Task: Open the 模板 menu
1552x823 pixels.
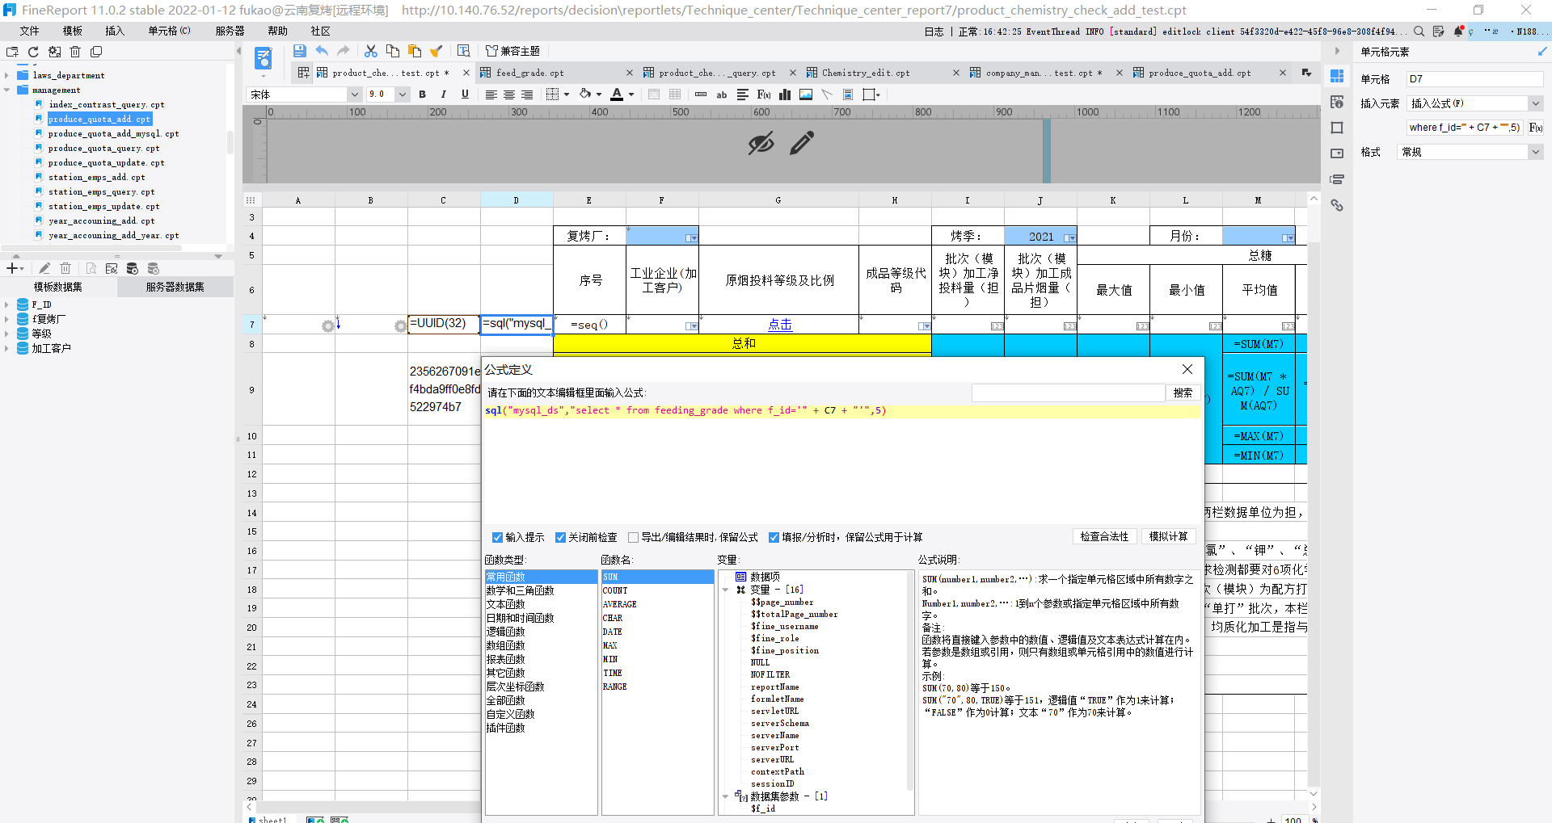Action: [73, 31]
